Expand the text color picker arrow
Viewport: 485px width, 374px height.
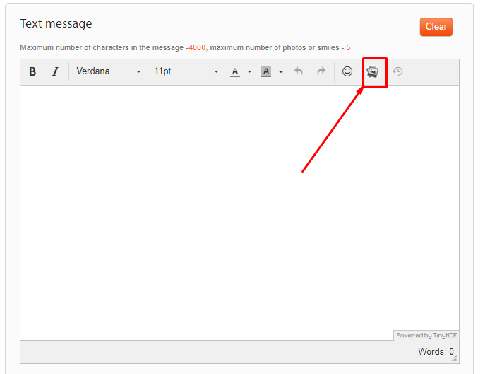(249, 71)
